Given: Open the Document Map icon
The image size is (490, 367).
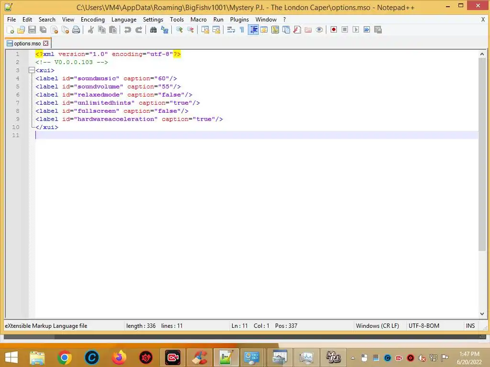Looking at the screenshot, I should [275, 30].
